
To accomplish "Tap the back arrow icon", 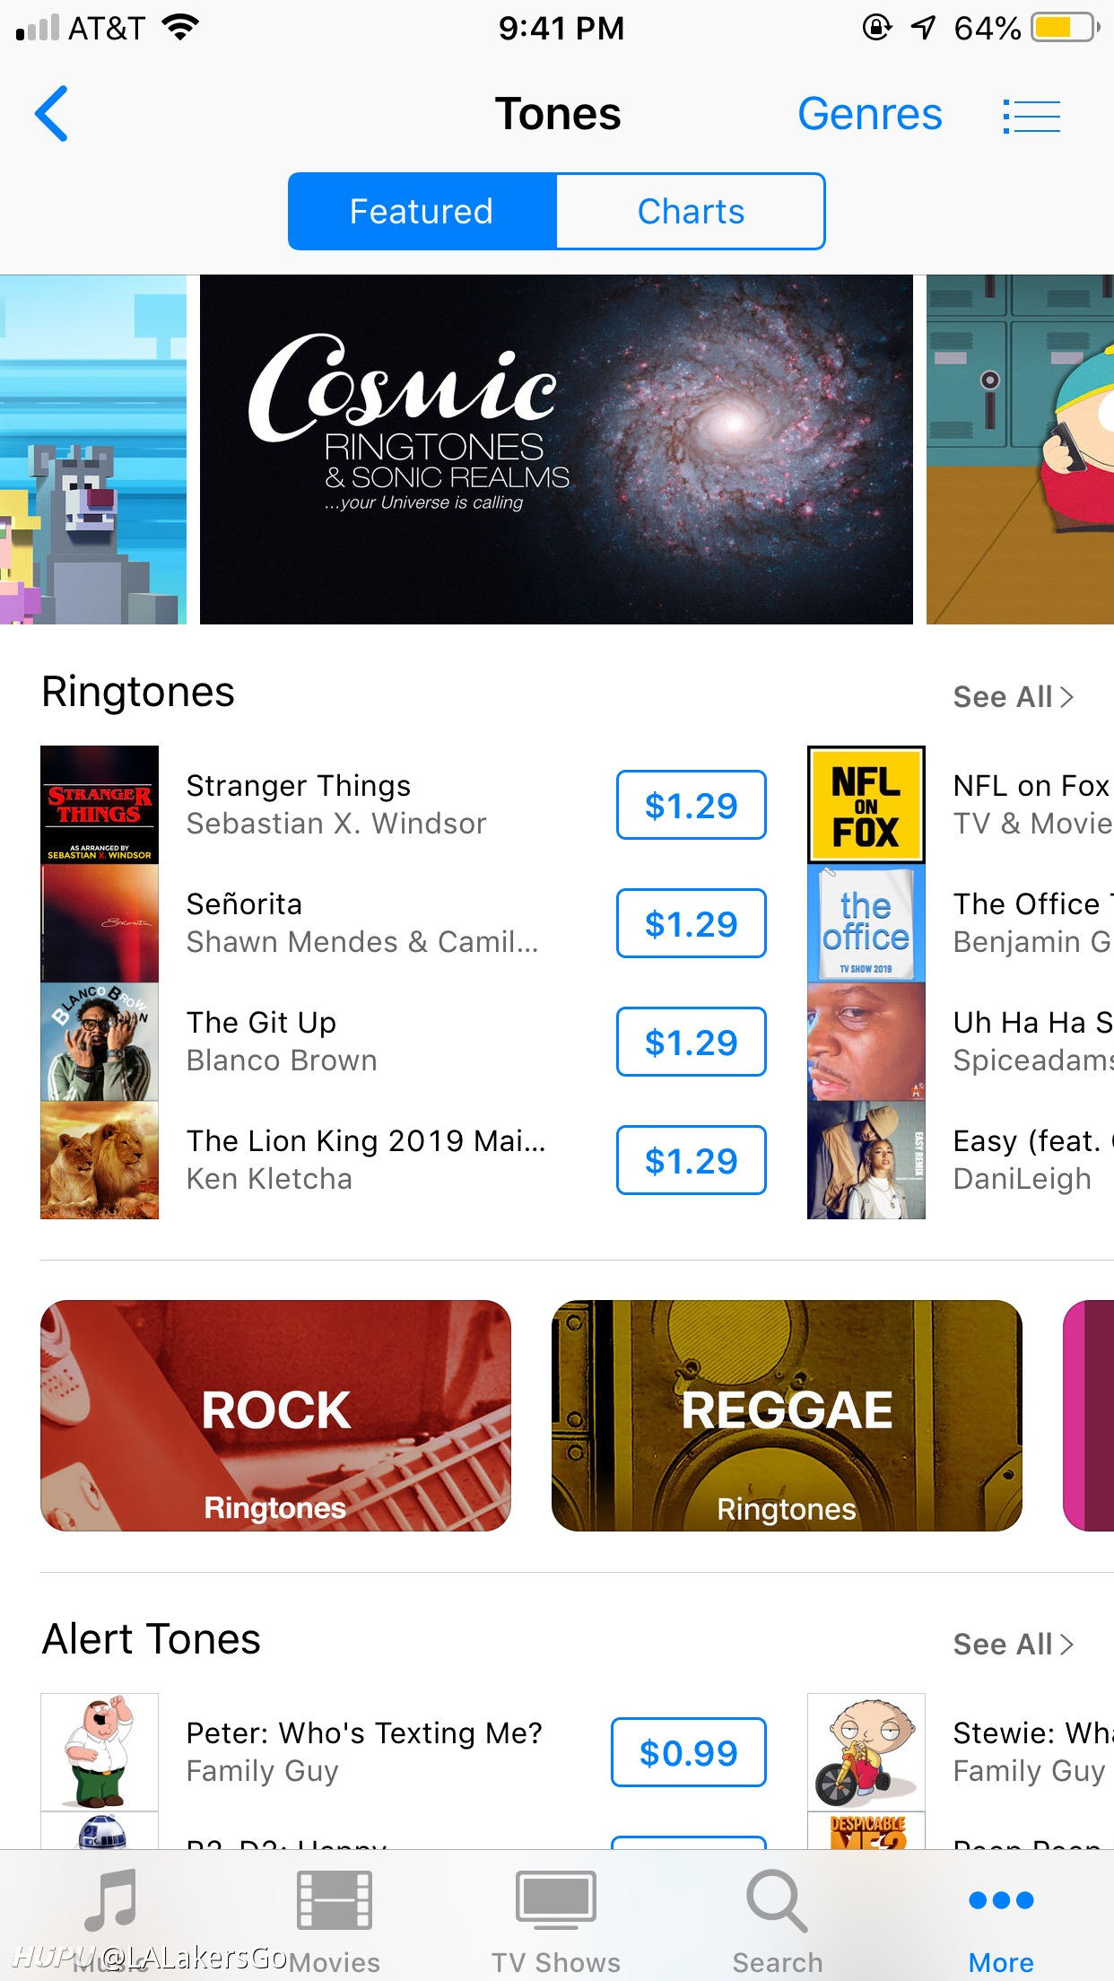I will coord(51,114).
